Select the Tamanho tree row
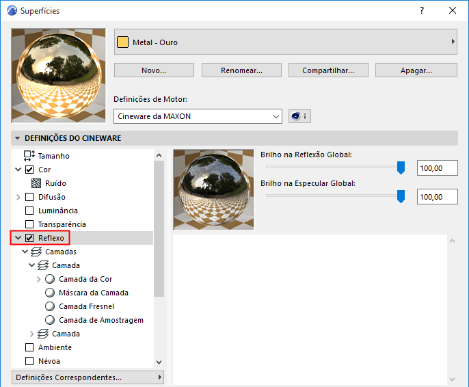The image size is (469, 387). tap(82, 156)
